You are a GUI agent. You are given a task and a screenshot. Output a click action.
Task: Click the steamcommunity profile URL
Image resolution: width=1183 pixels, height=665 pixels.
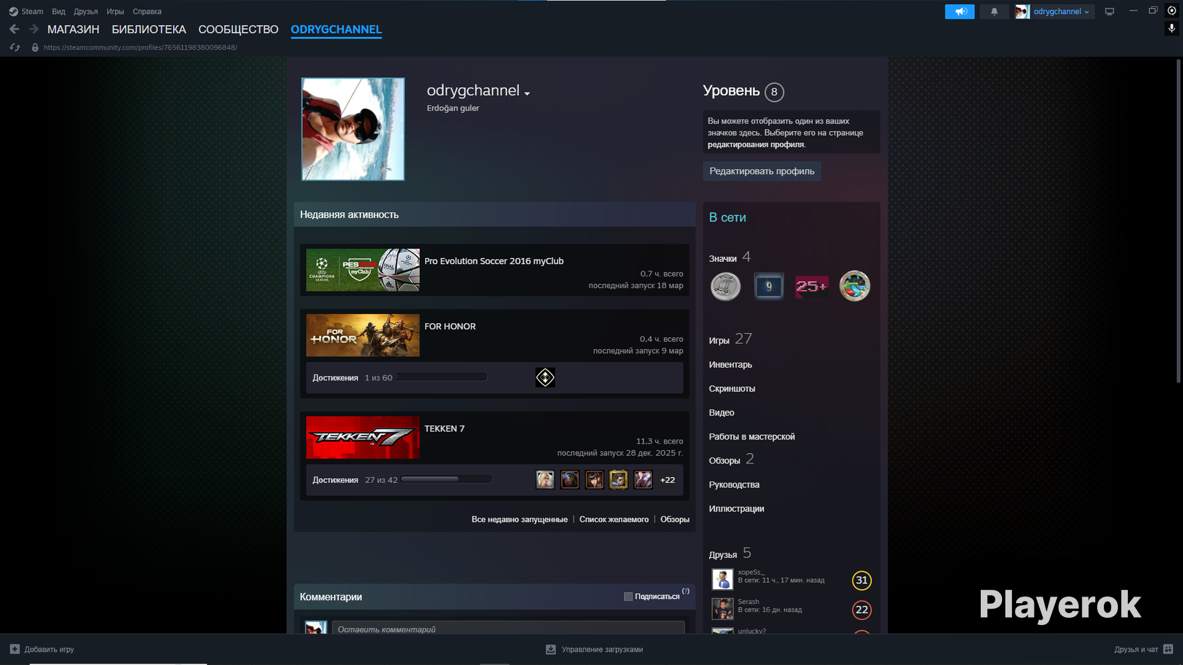pyautogui.click(x=140, y=47)
